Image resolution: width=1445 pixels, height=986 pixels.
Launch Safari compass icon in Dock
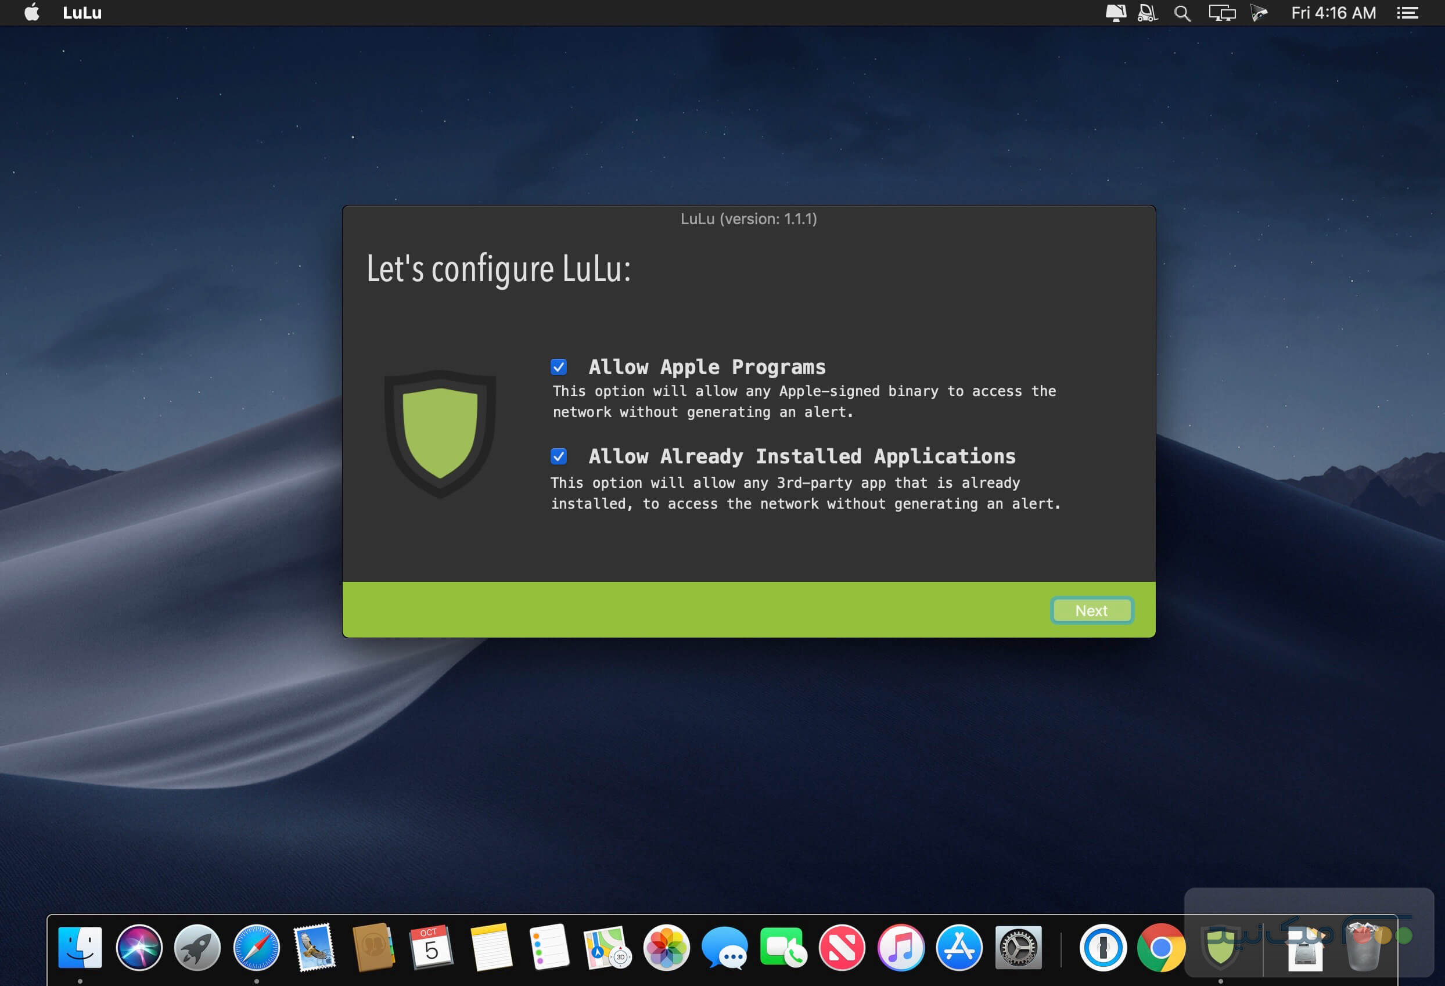pyautogui.click(x=256, y=948)
